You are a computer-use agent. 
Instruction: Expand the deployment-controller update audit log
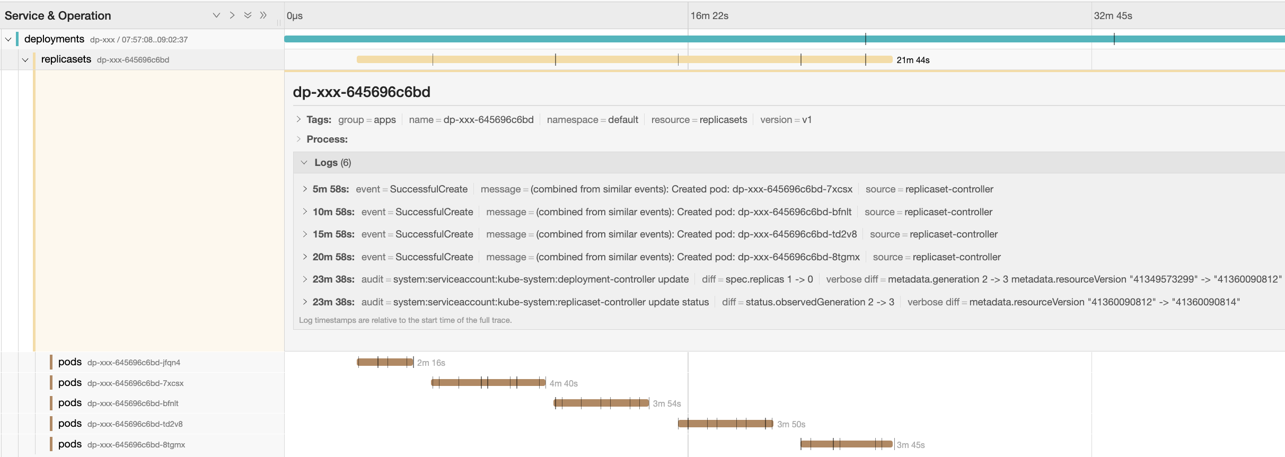(x=305, y=279)
